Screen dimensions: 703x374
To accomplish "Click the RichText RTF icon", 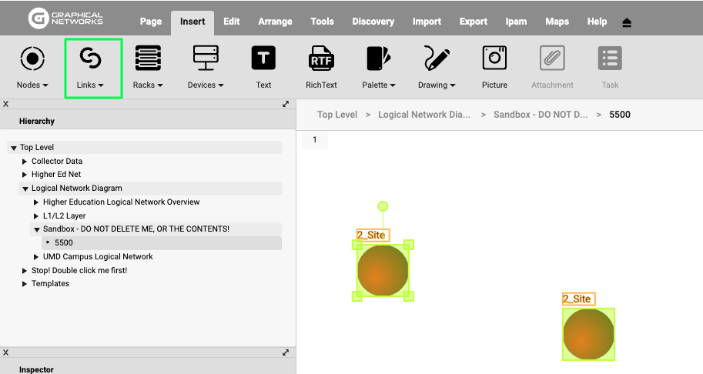I will pyautogui.click(x=321, y=58).
